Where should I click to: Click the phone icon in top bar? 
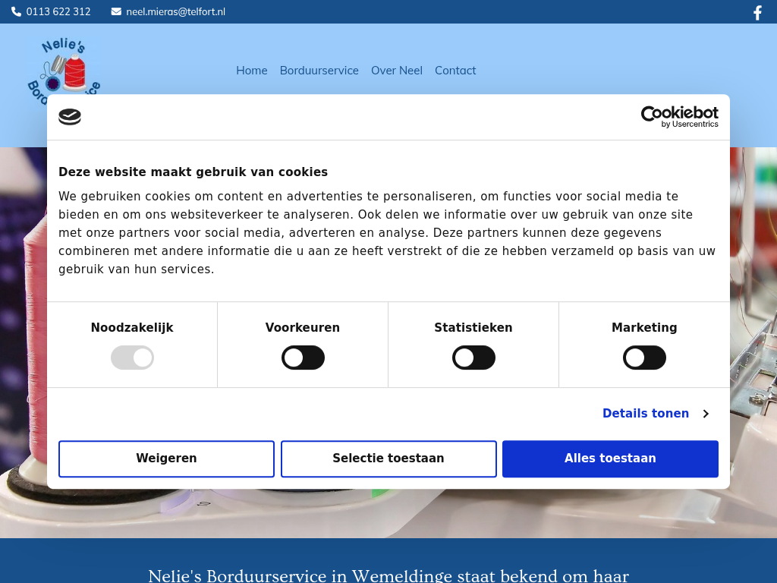[x=17, y=11]
